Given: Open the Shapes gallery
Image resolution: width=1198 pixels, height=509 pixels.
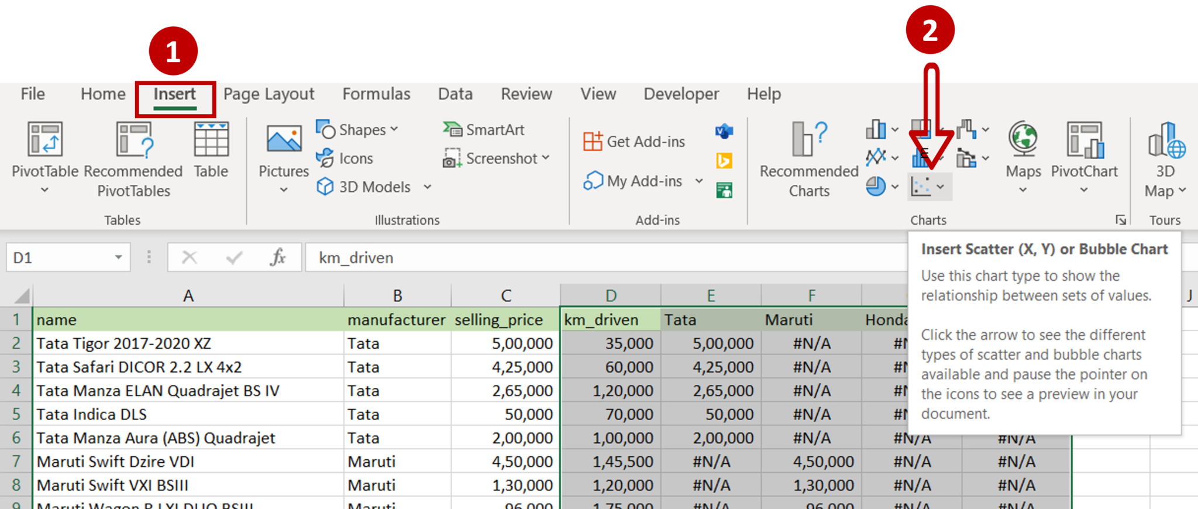Looking at the screenshot, I should click(357, 129).
